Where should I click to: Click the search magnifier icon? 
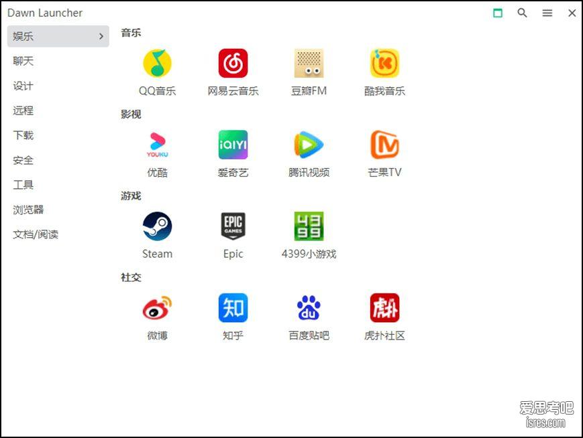(x=523, y=13)
